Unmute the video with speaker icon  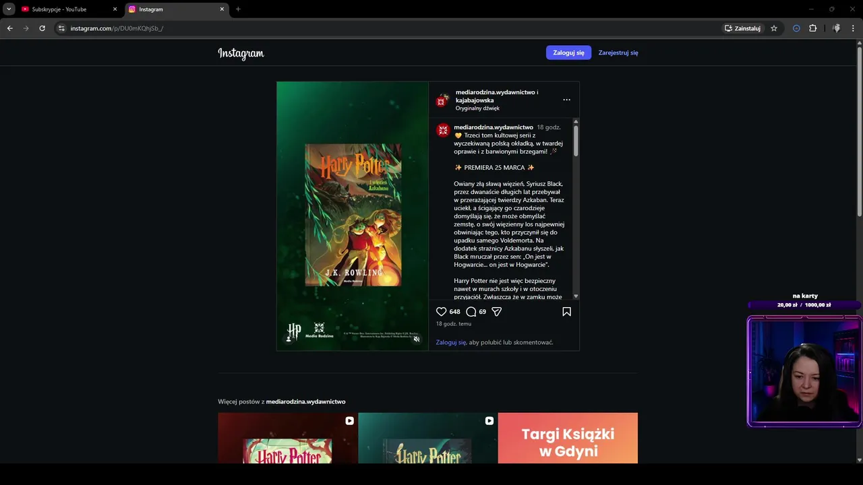(417, 339)
